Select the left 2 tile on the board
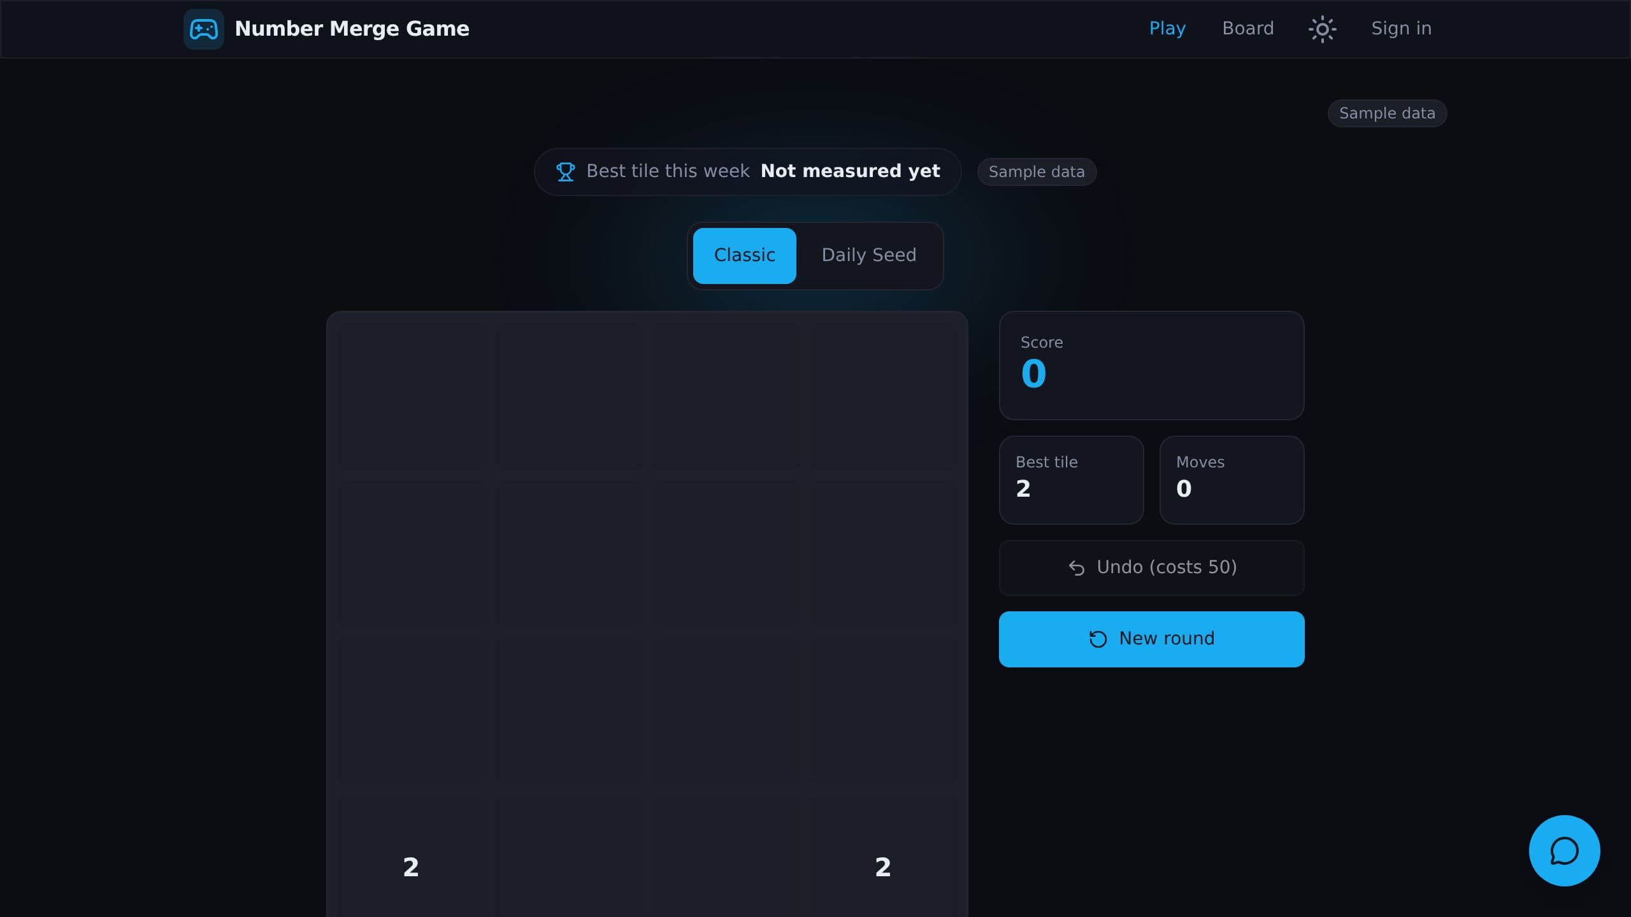The image size is (1631, 917). [x=411, y=867]
